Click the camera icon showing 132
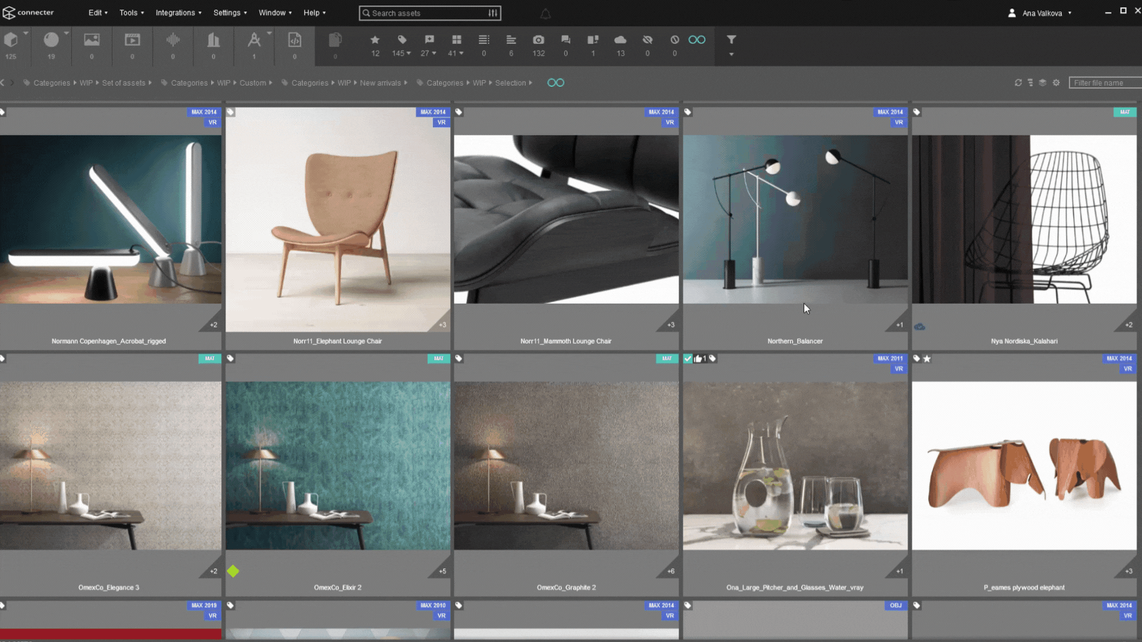This screenshot has height=642, width=1142. 538,40
